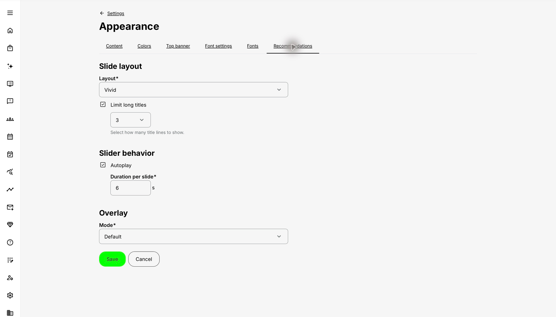Follow the Settings breadcrumb link
556x317 pixels.
tap(116, 13)
